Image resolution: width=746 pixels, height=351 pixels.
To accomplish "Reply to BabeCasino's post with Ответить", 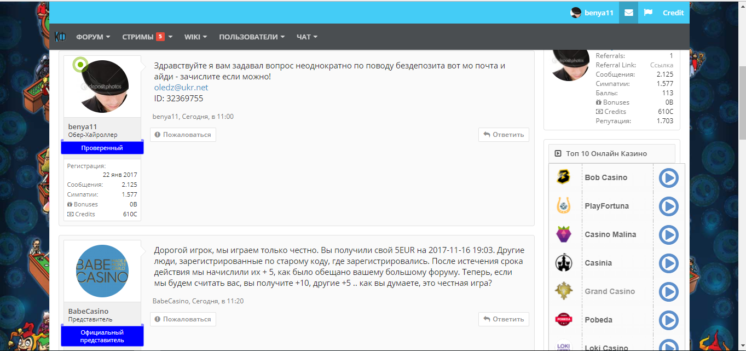I will click(504, 319).
